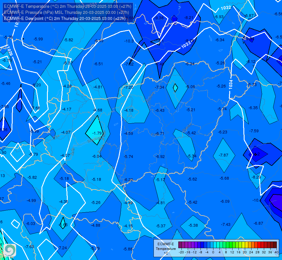Click the -4.18 temperature value

[x=128, y=110]
